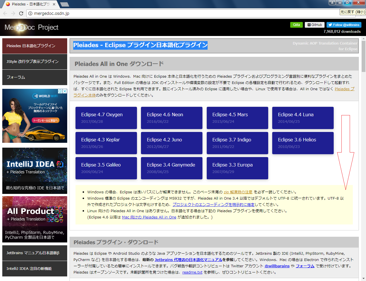
Task: Click the address bar URL field
Action: click(183, 13)
